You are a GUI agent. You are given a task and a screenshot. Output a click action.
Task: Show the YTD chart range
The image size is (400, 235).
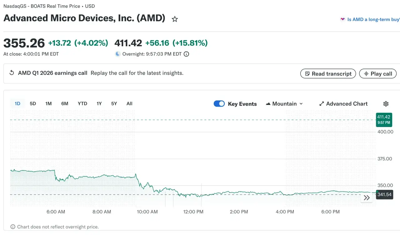[x=82, y=104]
